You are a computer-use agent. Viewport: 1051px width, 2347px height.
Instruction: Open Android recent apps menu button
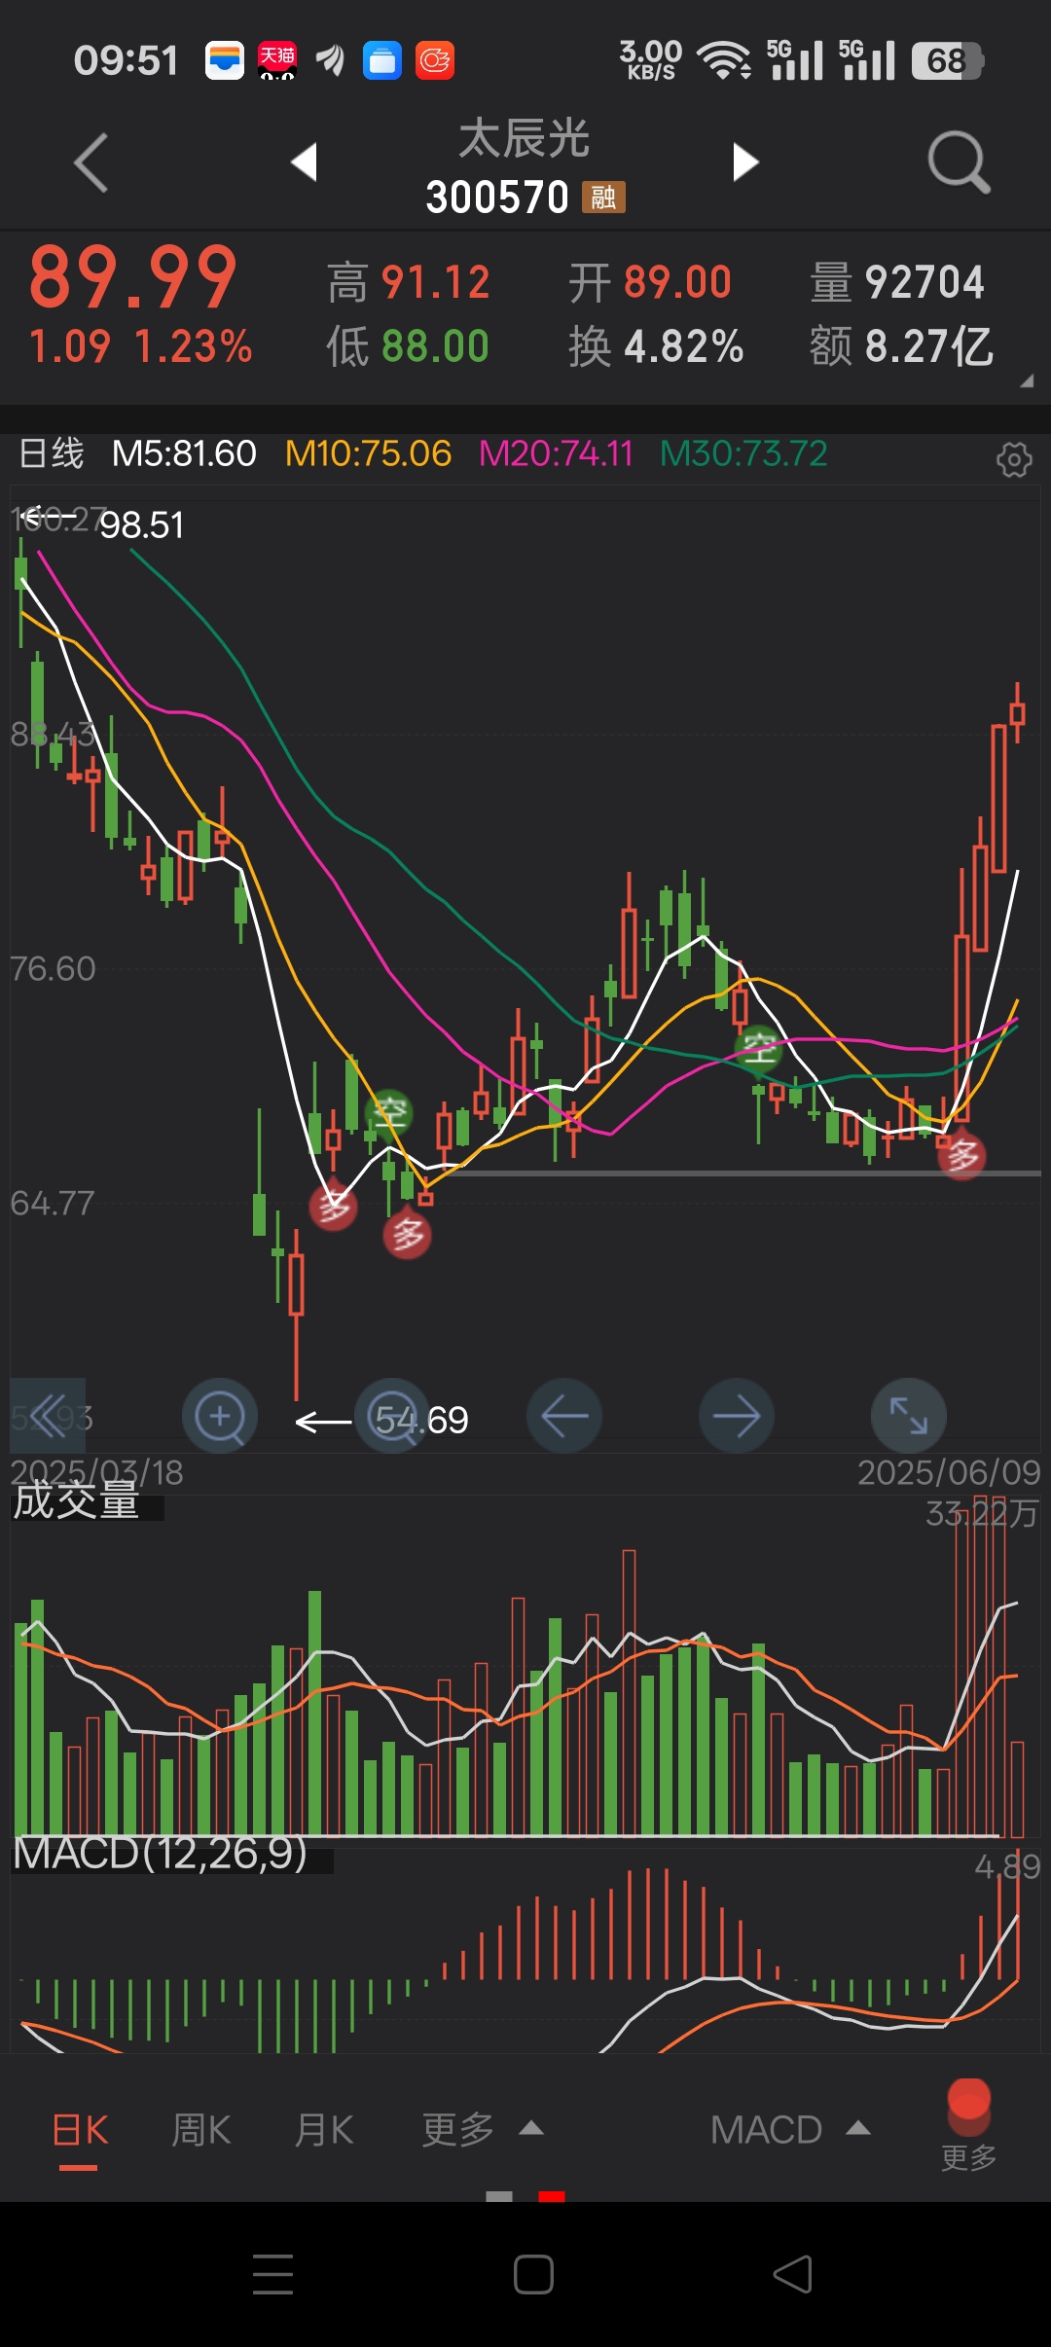point(272,2274)
